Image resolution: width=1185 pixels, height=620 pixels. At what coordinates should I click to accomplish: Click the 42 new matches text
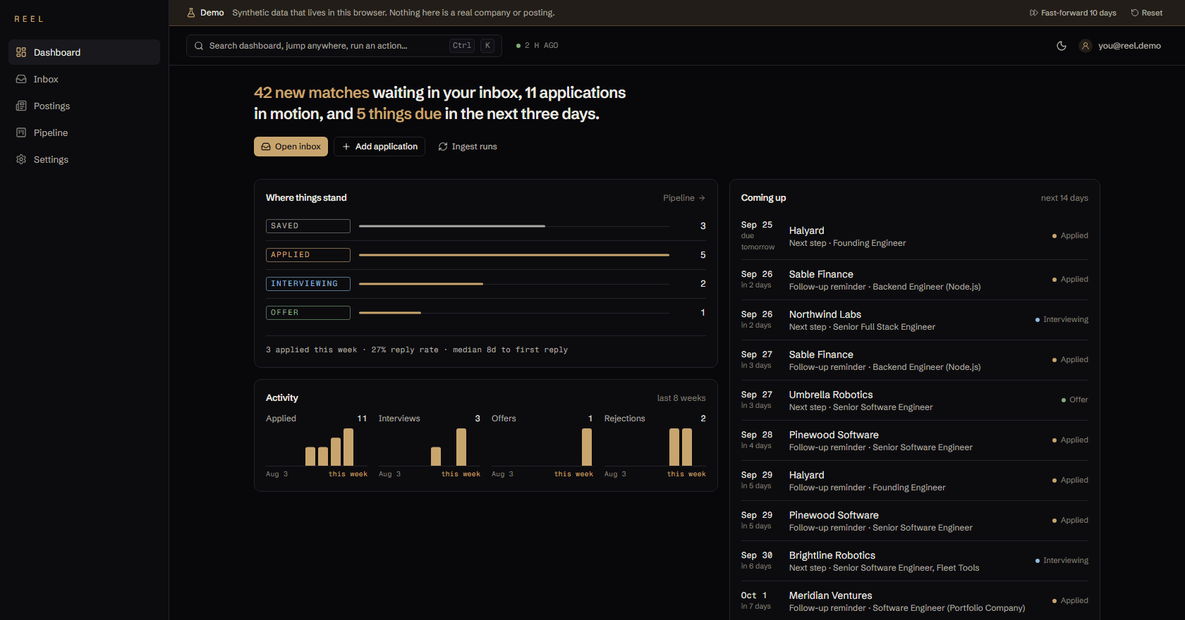[312, 93]
